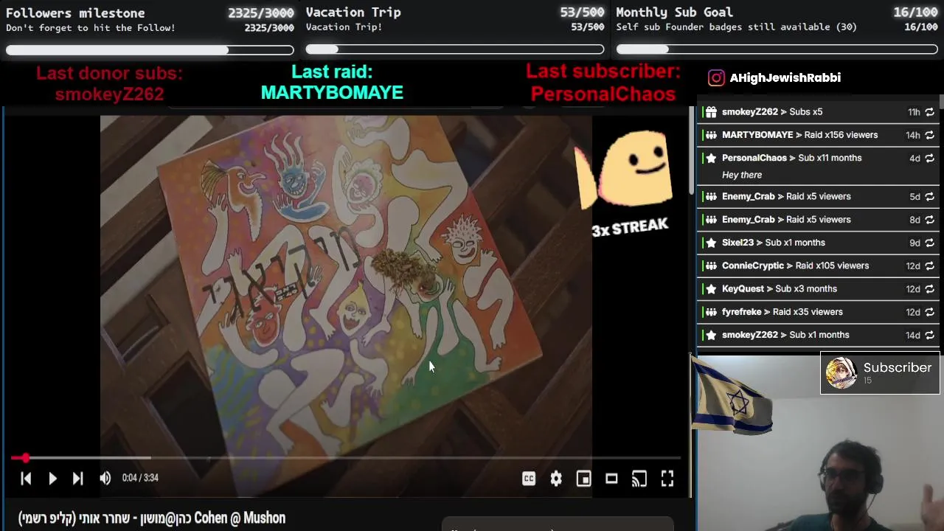944x531 pixels.
Task: Click the Subscriber alert badge
Action: click(x=880, y=373)
